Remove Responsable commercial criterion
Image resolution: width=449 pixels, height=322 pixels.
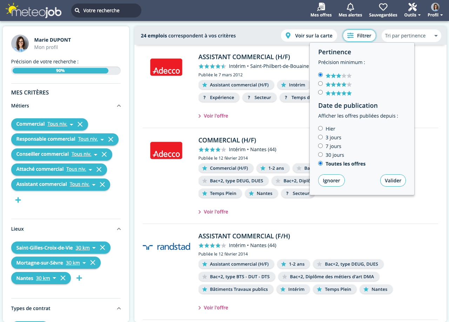[x=110, y=139]
